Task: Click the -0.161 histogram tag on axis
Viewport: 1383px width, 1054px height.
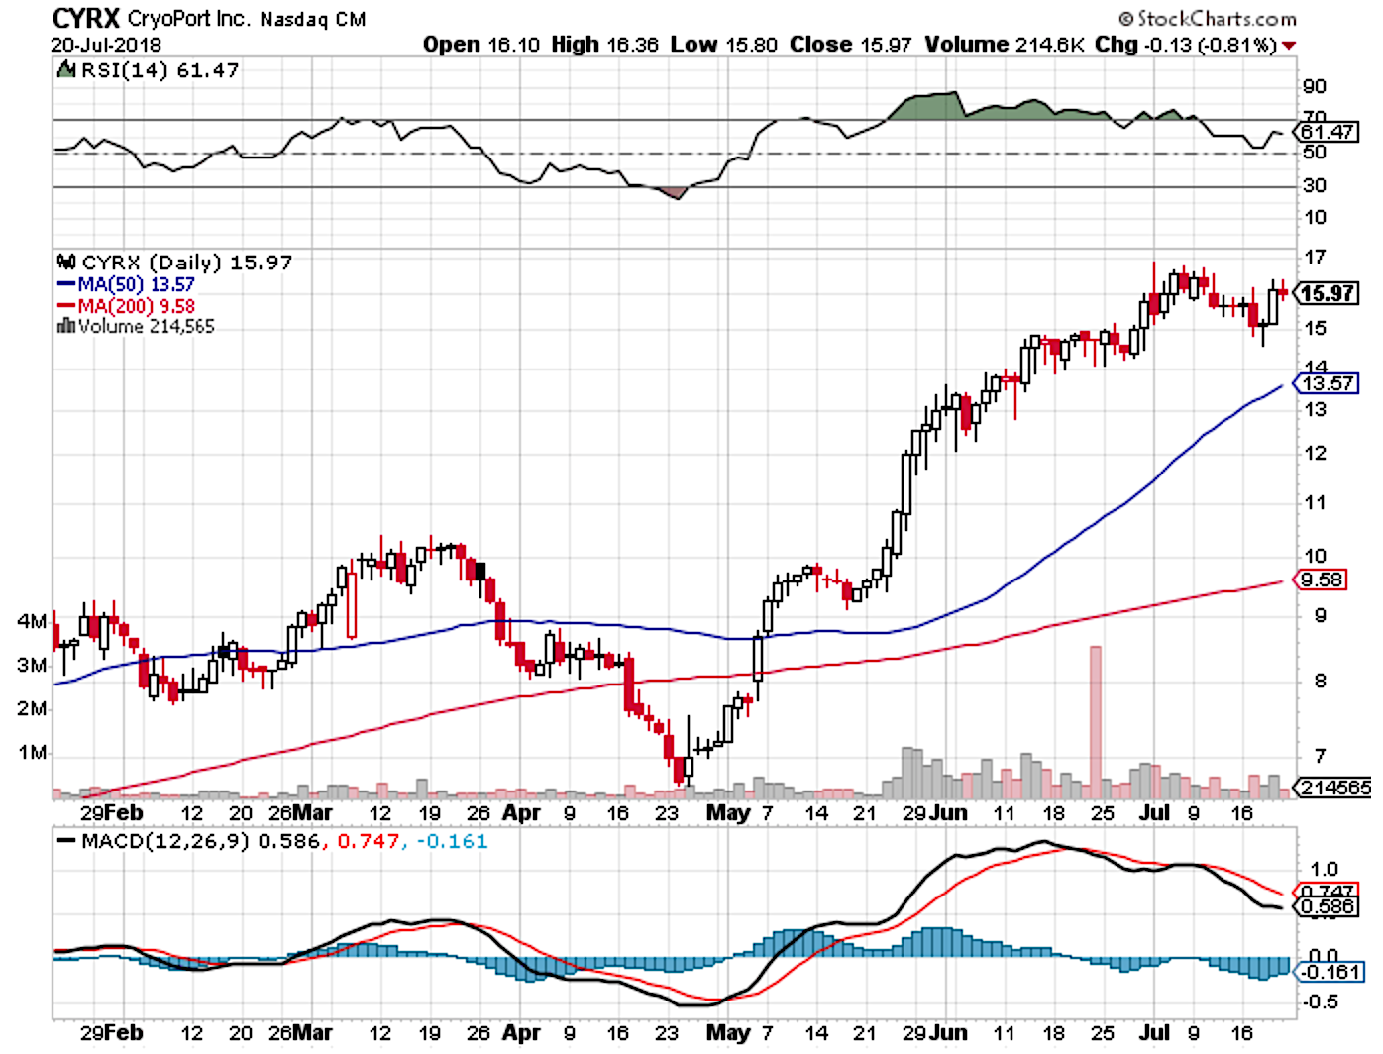Action: click(1330, 972)
